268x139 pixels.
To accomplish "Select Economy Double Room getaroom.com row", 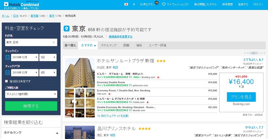I will click(x=157, y=84).
